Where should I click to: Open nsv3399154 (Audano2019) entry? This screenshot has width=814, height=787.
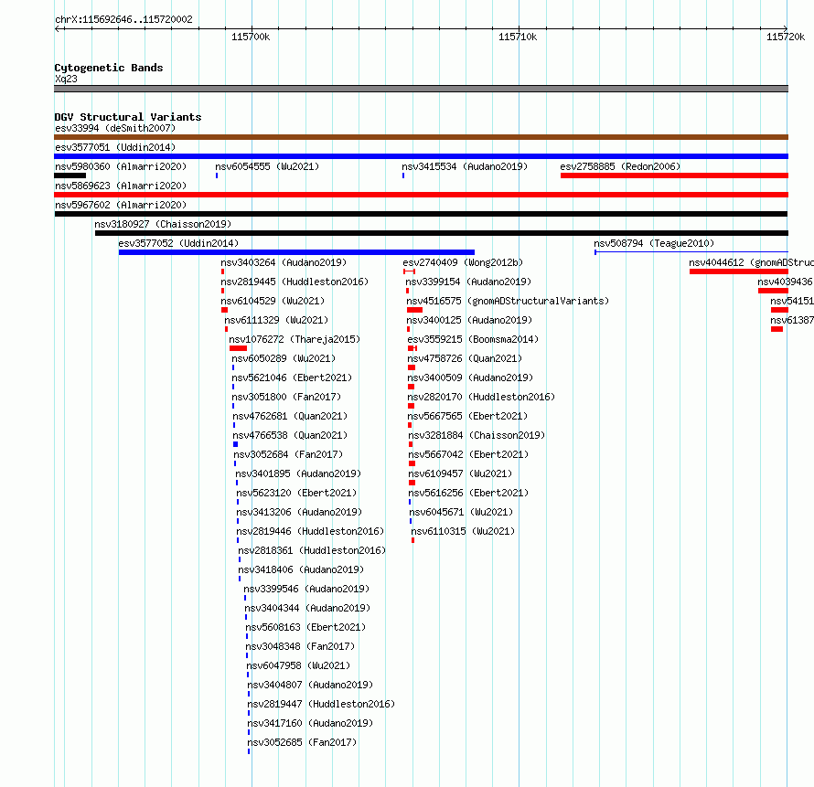click(468, 282)
